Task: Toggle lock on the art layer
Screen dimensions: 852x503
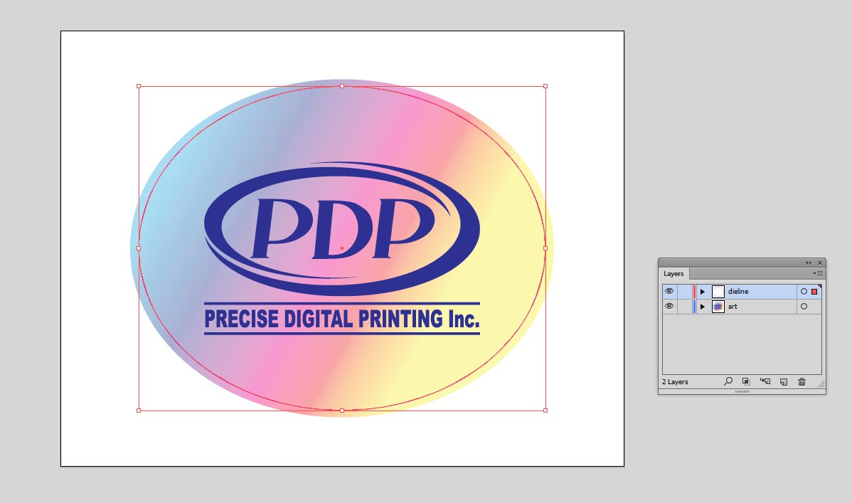Action: 684,307
